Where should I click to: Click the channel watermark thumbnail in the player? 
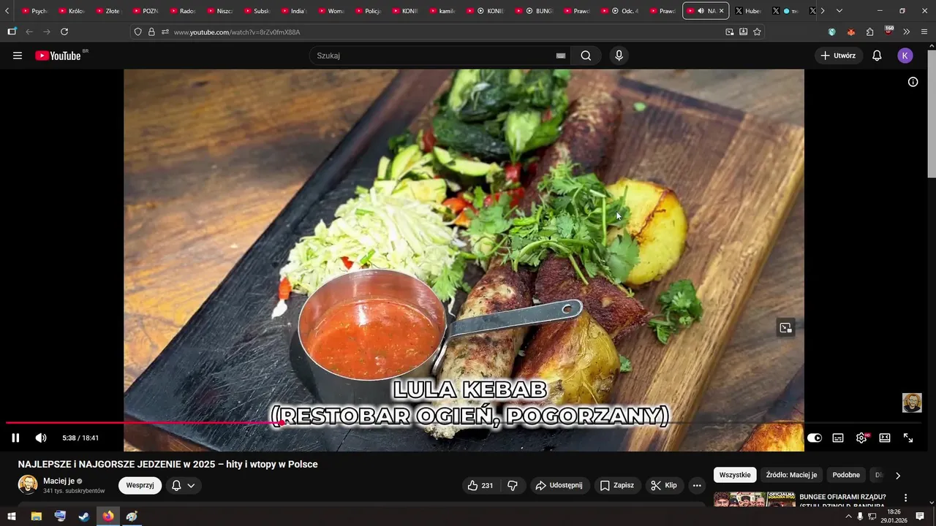912,403
